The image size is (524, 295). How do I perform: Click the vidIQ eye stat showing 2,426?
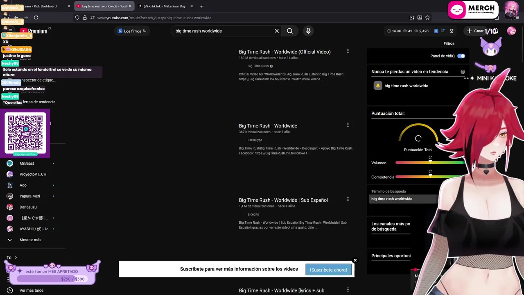tap(421, 31)
